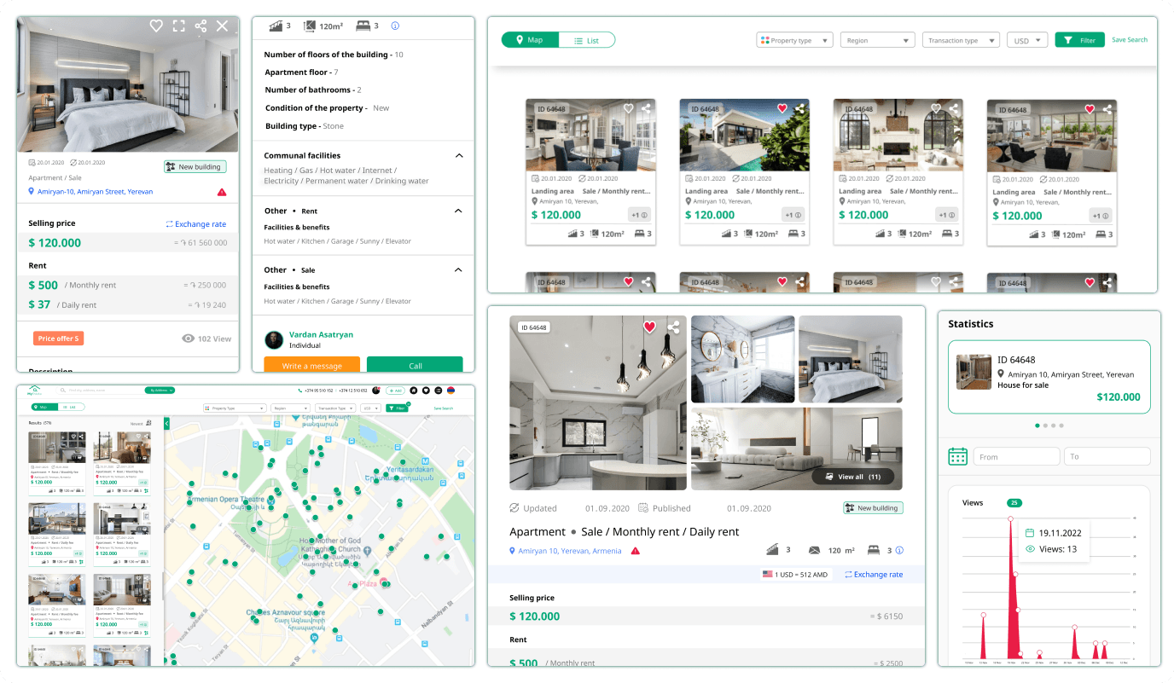Screen dimensions: 1174x683
Task: Click the New building badge under bedroom photo
Action: tap(195, 167)
